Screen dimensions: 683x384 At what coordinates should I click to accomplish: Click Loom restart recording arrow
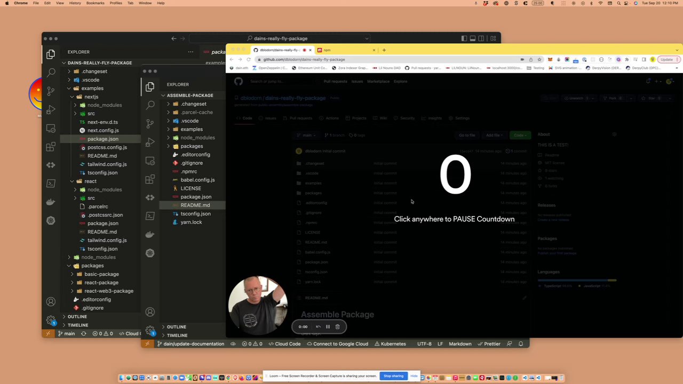(x=318, y=326)
